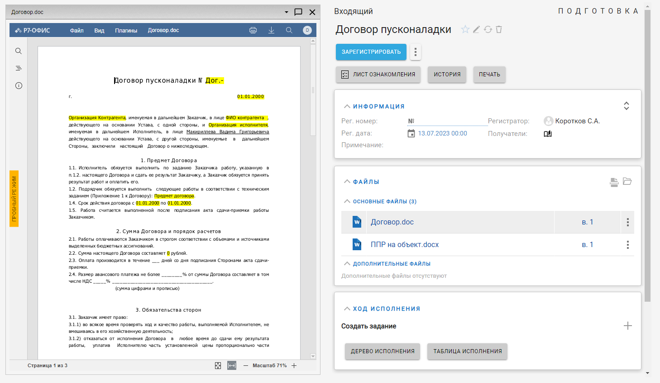This screenshot has width=660, height=383.
Task: Click the date 13.07.2023 00:00 value
Action: [x=442, y=134]
